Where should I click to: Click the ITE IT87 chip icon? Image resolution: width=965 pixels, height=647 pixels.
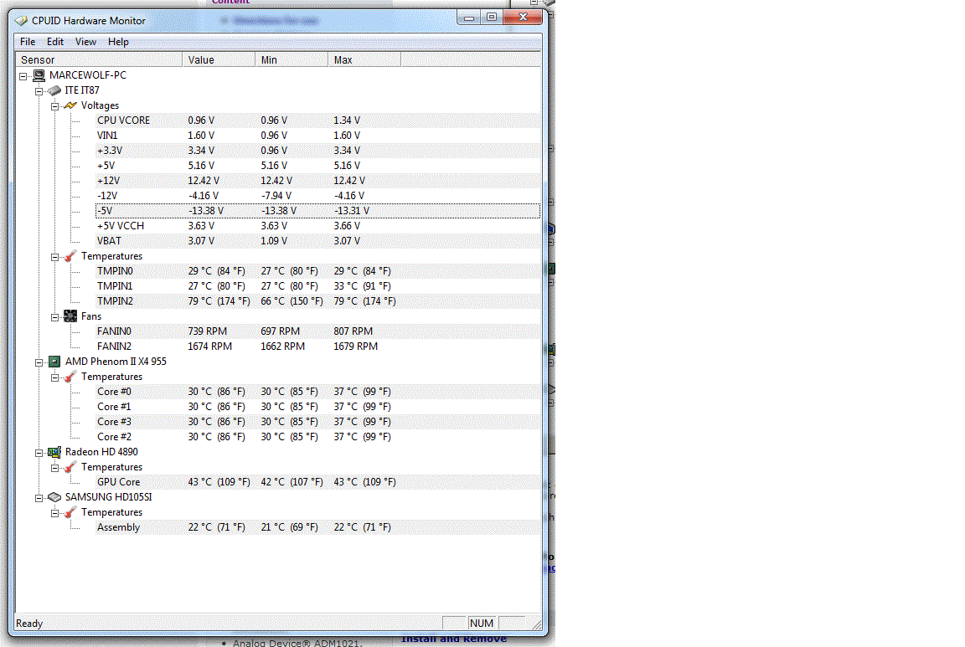[x=54, y=90]
